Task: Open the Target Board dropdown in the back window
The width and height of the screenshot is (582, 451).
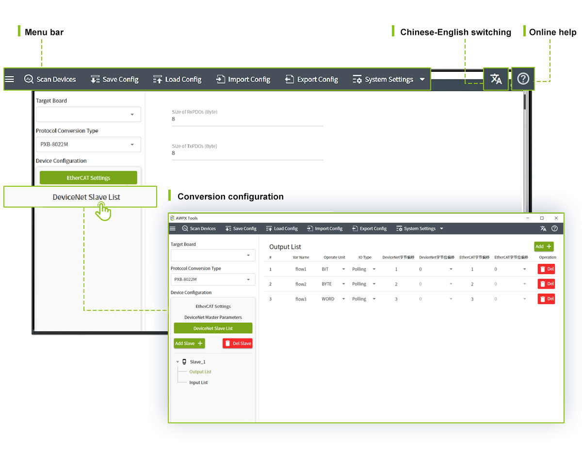Action: click(88, 114)
